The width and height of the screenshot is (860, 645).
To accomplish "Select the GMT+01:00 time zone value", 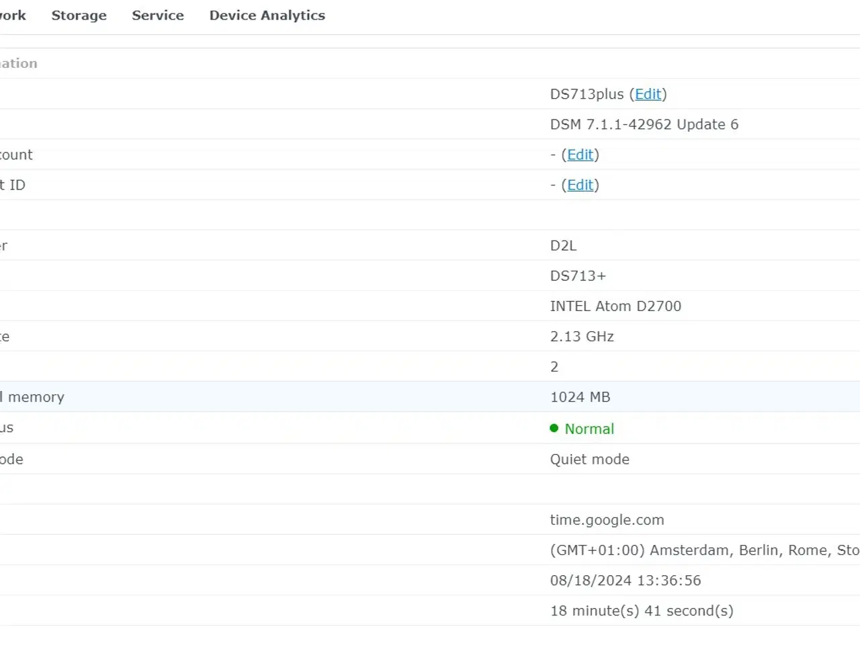I will point(705,550).
